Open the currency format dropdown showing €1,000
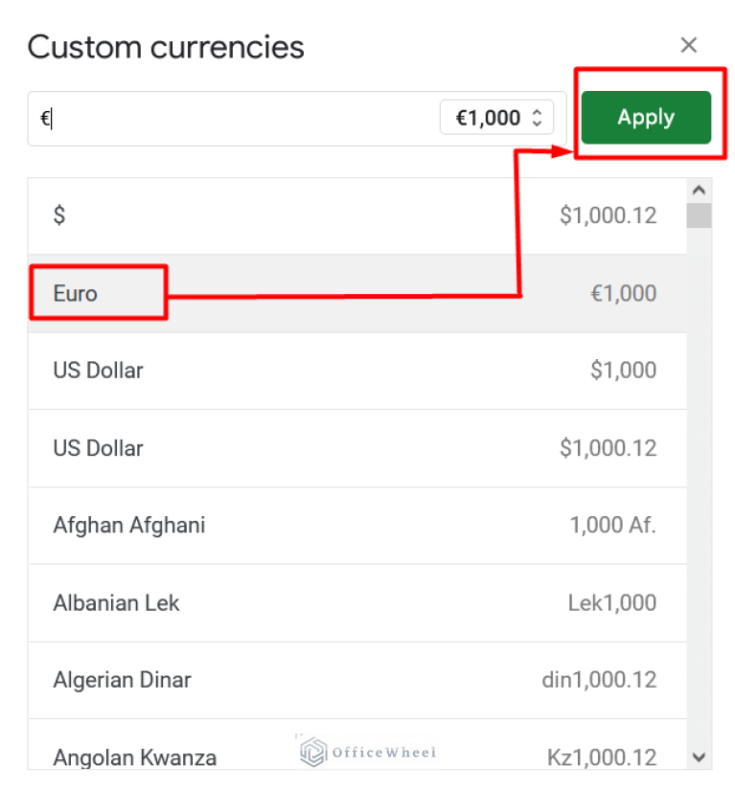Image resolution: width=735 pixels, height=789 pixels. pos(494,117)
